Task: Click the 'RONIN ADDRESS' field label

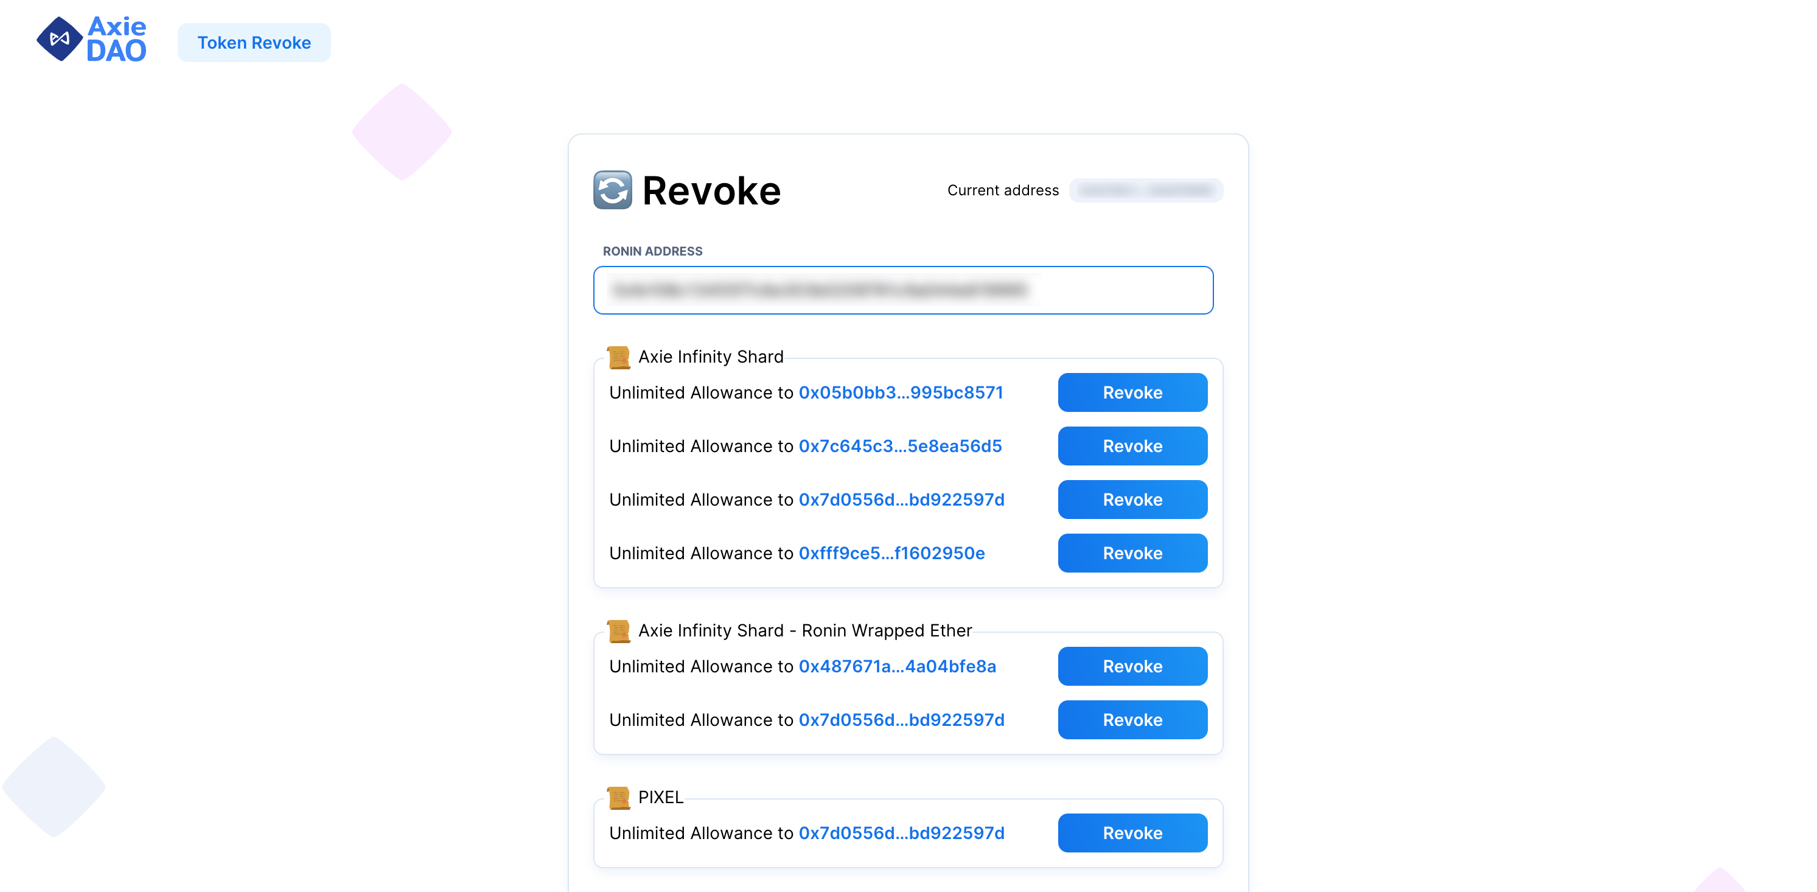Action: [652, 251]
